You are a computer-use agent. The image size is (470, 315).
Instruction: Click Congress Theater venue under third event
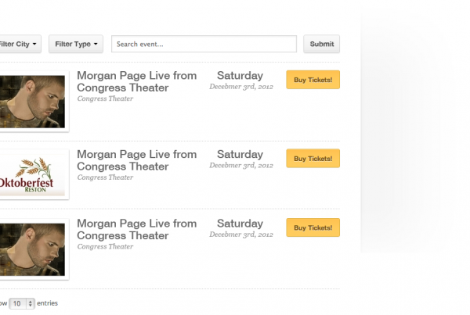coord(105,246)
